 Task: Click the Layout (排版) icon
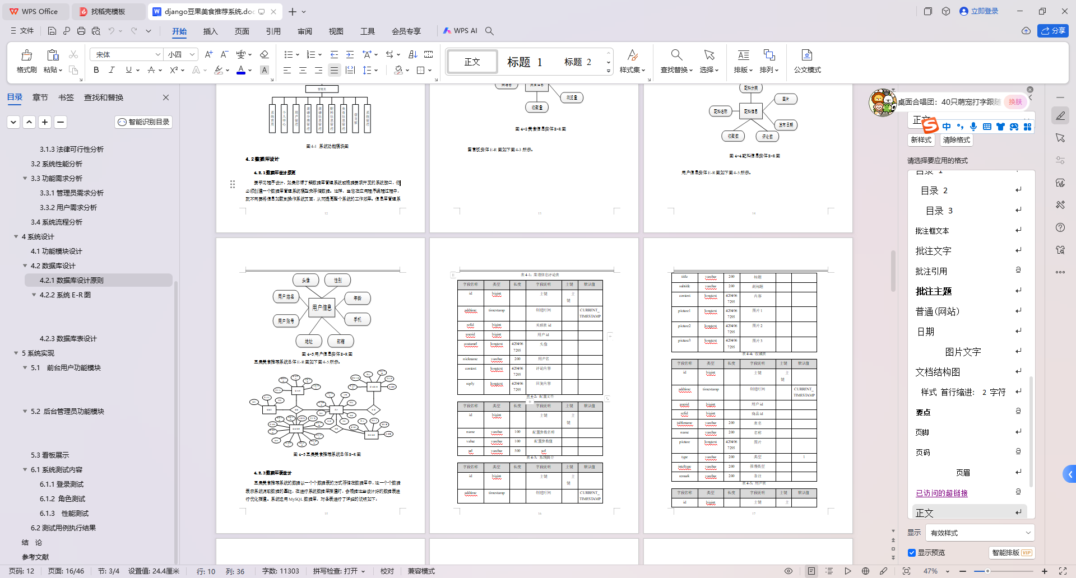[x=743, y=55]
